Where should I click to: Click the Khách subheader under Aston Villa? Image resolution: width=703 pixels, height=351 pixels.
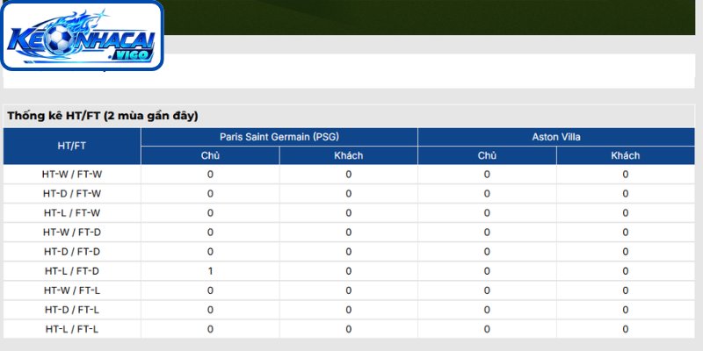coord(626,155)
